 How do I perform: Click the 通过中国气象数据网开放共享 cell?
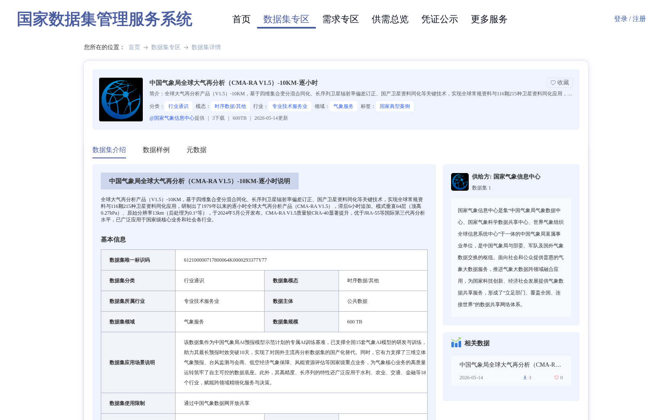(302, 403)
